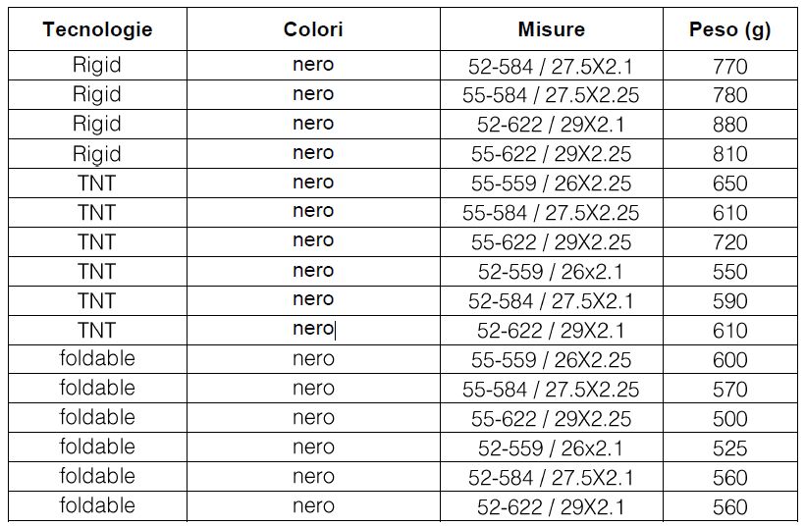The image size is (805, 526).
Task: Click the Tecnologie column header
Action: [x=97, y=29]
